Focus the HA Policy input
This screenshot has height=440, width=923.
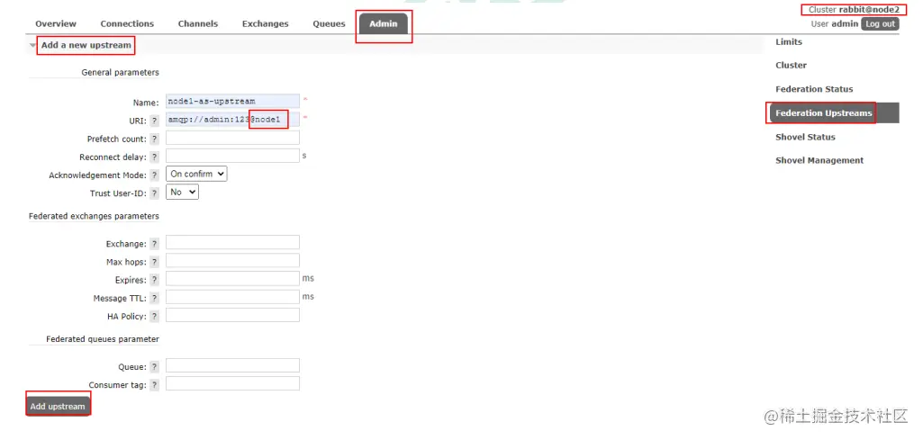(x=232, y=315)
